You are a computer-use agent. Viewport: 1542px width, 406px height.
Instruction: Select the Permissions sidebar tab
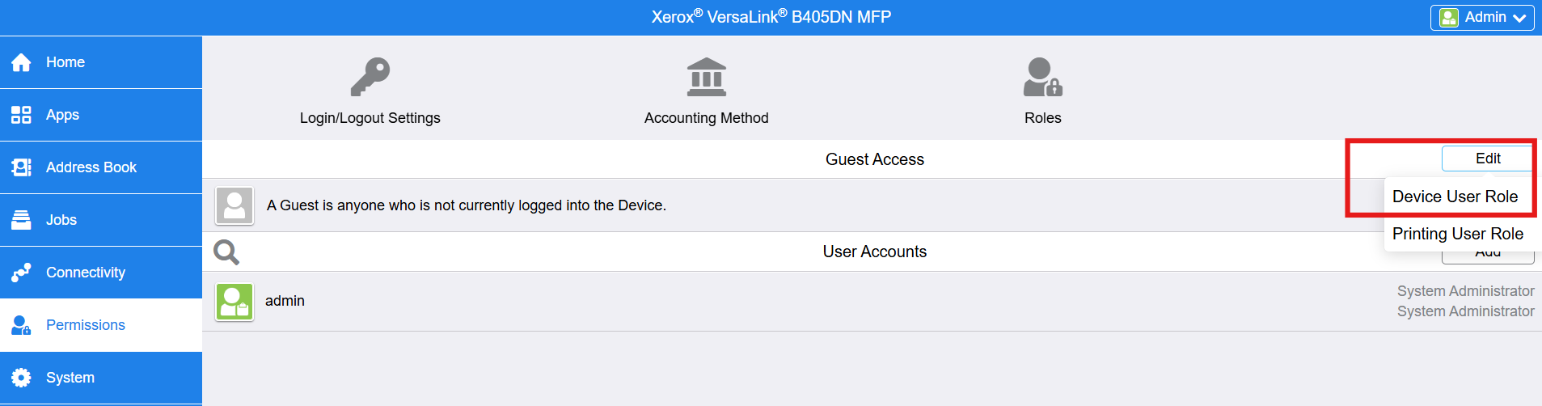pyautogui.click(x=85, y=325)
